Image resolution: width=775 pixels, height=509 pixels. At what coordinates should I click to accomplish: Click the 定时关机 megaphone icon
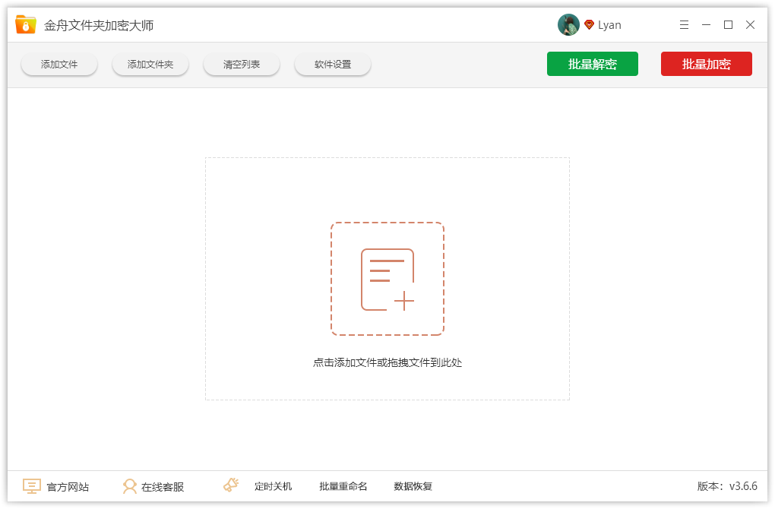(x=229, y=485)
